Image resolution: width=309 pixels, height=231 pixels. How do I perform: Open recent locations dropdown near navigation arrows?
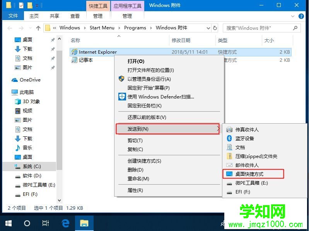point(30,28)
